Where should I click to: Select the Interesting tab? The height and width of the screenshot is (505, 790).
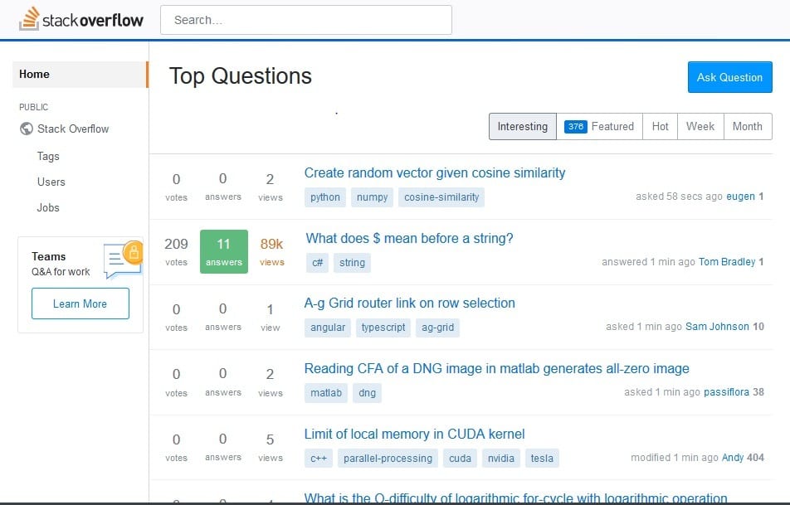point(521,126)
